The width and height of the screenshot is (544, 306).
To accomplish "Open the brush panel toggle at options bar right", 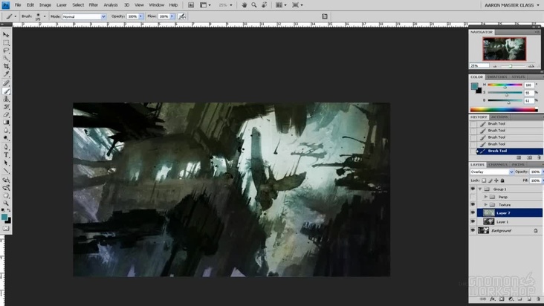I will 324,16.
